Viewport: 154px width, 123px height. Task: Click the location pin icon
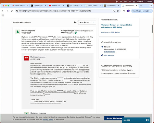102,47
